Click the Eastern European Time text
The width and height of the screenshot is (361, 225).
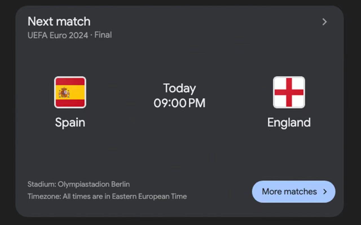coord(149,196)
